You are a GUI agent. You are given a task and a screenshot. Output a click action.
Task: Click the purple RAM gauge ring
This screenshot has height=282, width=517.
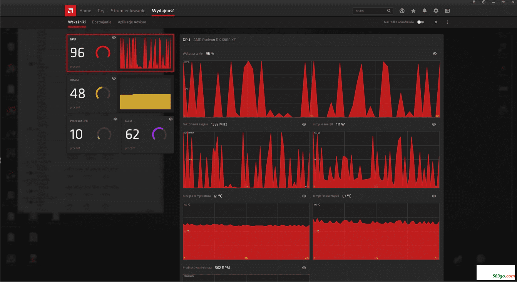(x=159, y=134)
